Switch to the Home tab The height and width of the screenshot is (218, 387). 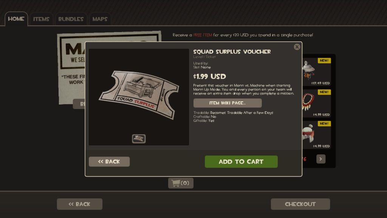(x=16, y=19)
